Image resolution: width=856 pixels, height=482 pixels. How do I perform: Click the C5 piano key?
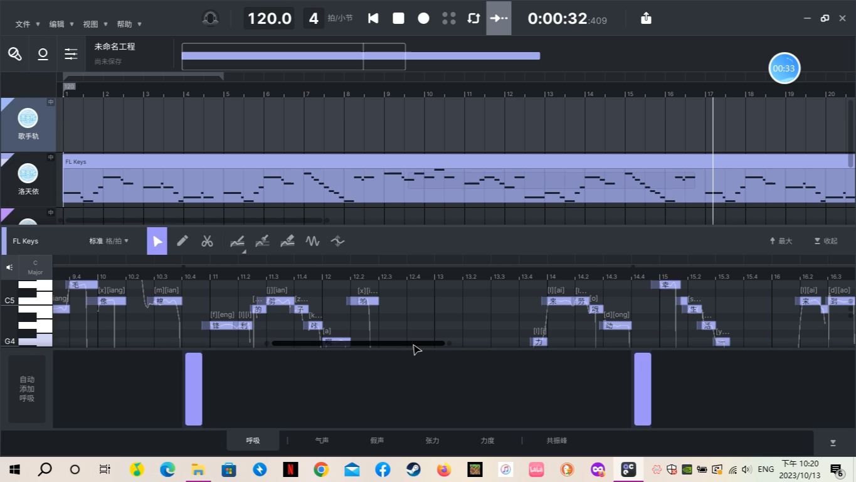point(36,300)
